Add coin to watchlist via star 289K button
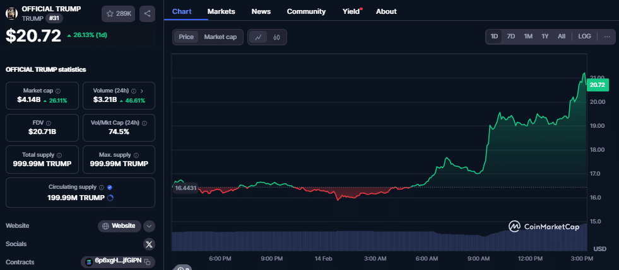 pos(119,14)
